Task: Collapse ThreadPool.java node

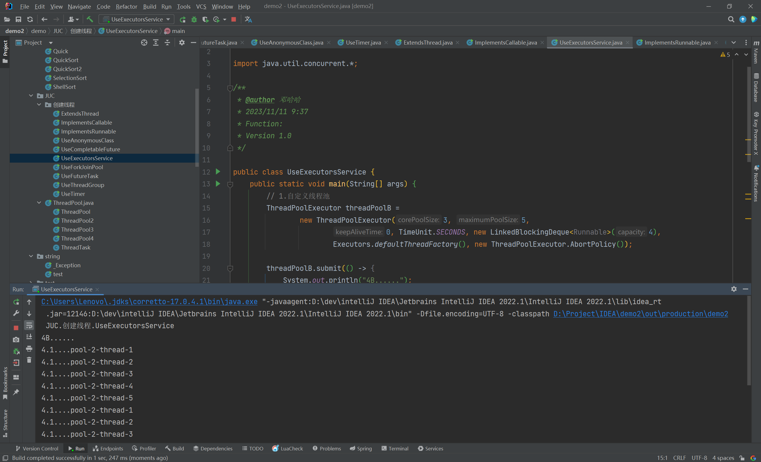Action: click(39, 203)
